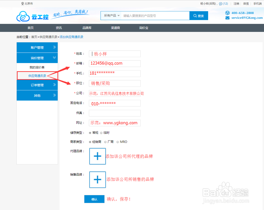The width and height of the screenshot is (264, 210).
Task: Click the envelope icon next to service@YGKong.com
Action: click(227, 17)
